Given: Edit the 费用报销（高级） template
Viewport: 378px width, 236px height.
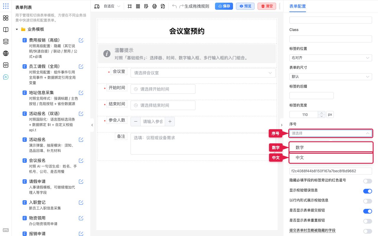Looking at the screenshot, I should coord(81,40).
